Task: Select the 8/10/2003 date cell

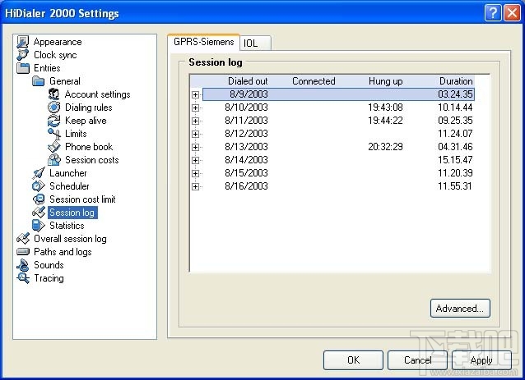Action: tap(246, 108)
